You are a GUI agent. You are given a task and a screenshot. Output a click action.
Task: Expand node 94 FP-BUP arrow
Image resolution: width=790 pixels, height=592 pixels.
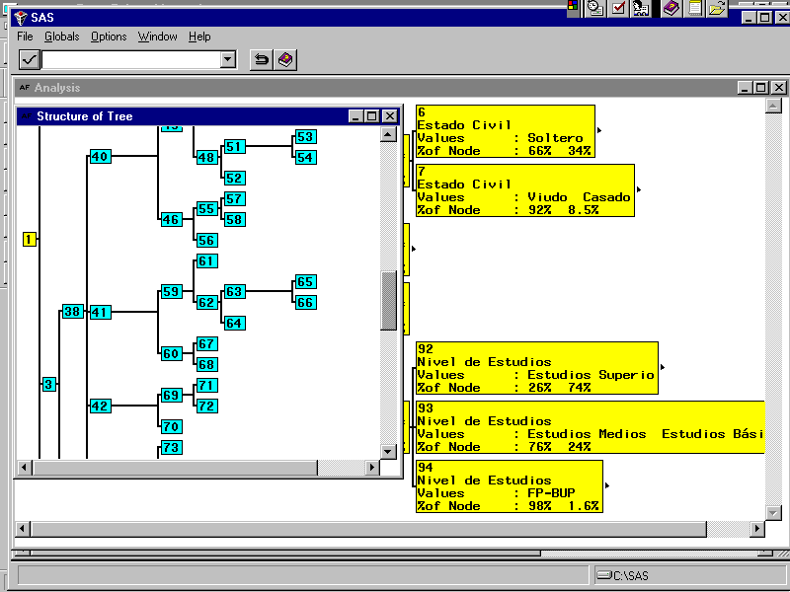[x=607, y=485]
